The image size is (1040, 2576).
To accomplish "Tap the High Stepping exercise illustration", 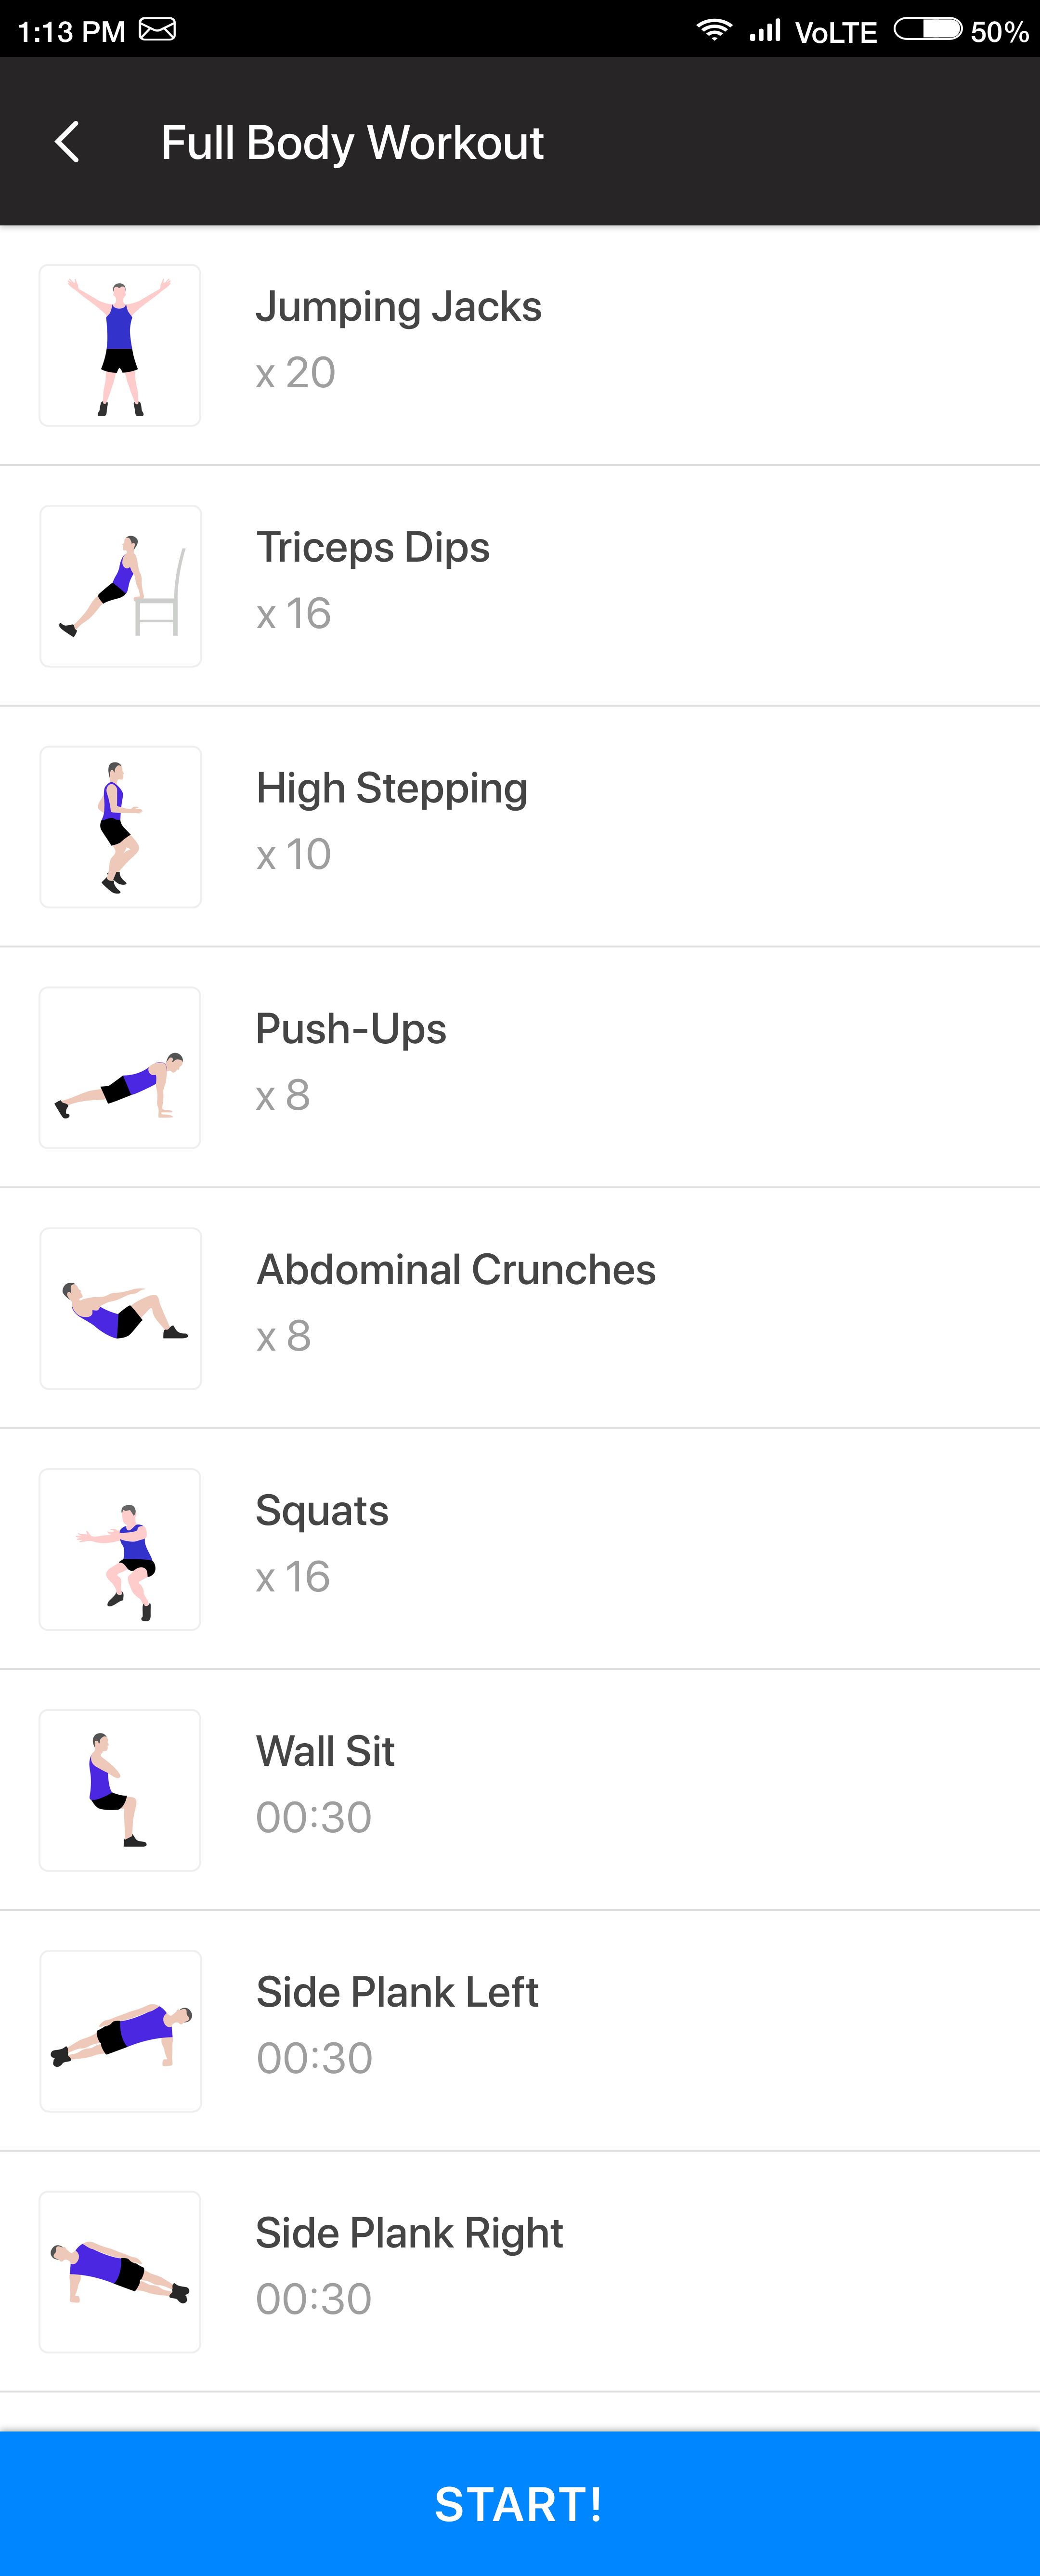I will tap(121, 827).
